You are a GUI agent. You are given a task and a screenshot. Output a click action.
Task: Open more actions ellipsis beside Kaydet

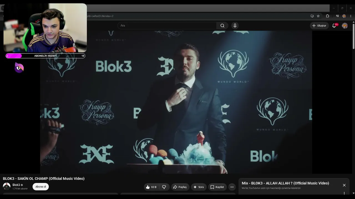coord(232,187)
